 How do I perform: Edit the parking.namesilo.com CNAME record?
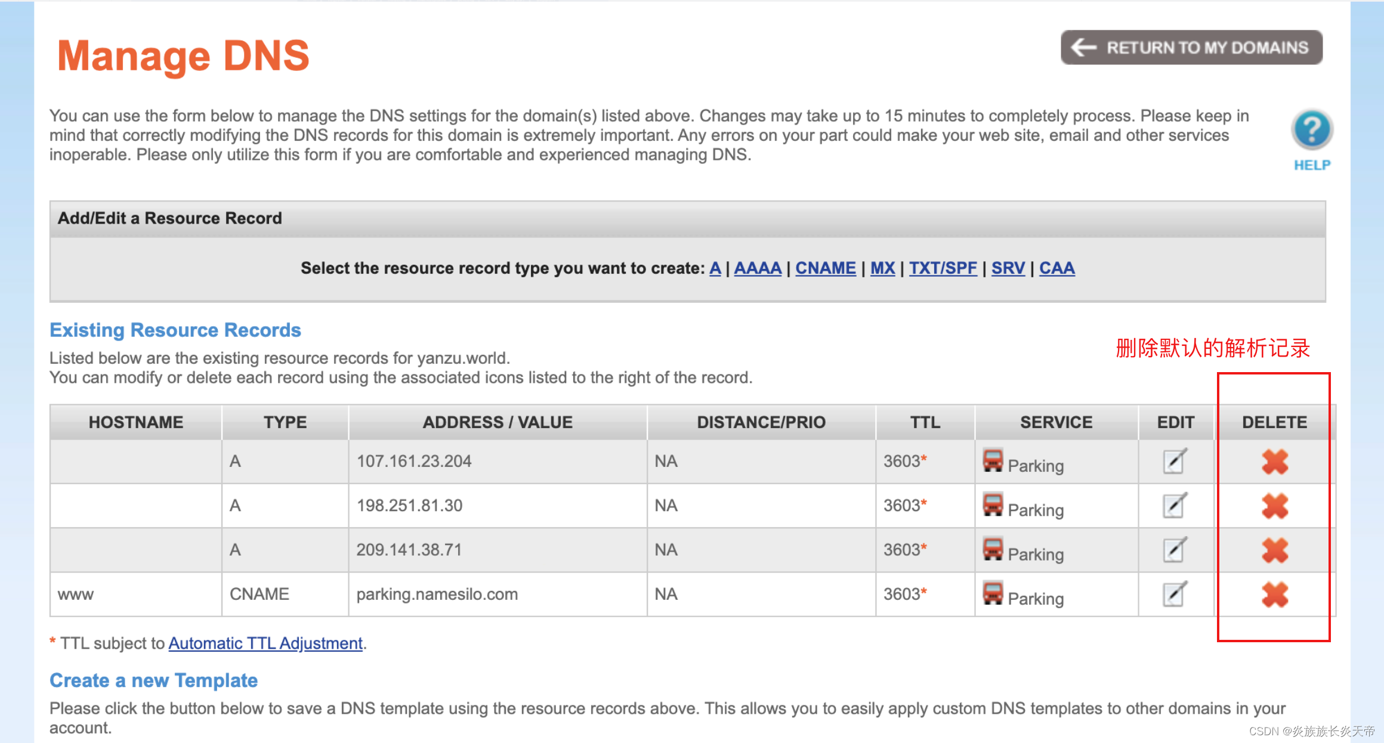coord(1175,594)
